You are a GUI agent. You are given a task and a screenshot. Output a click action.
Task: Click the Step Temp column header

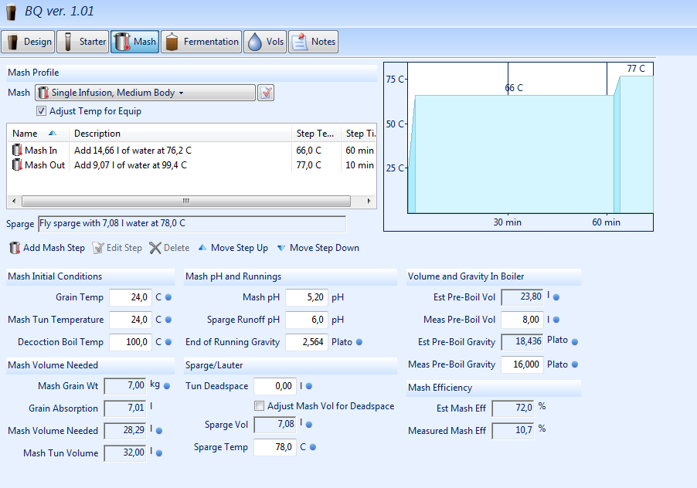315,134
